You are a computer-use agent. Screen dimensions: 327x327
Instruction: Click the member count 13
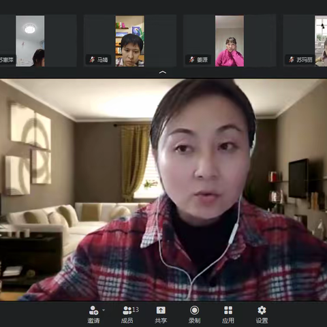136,309
